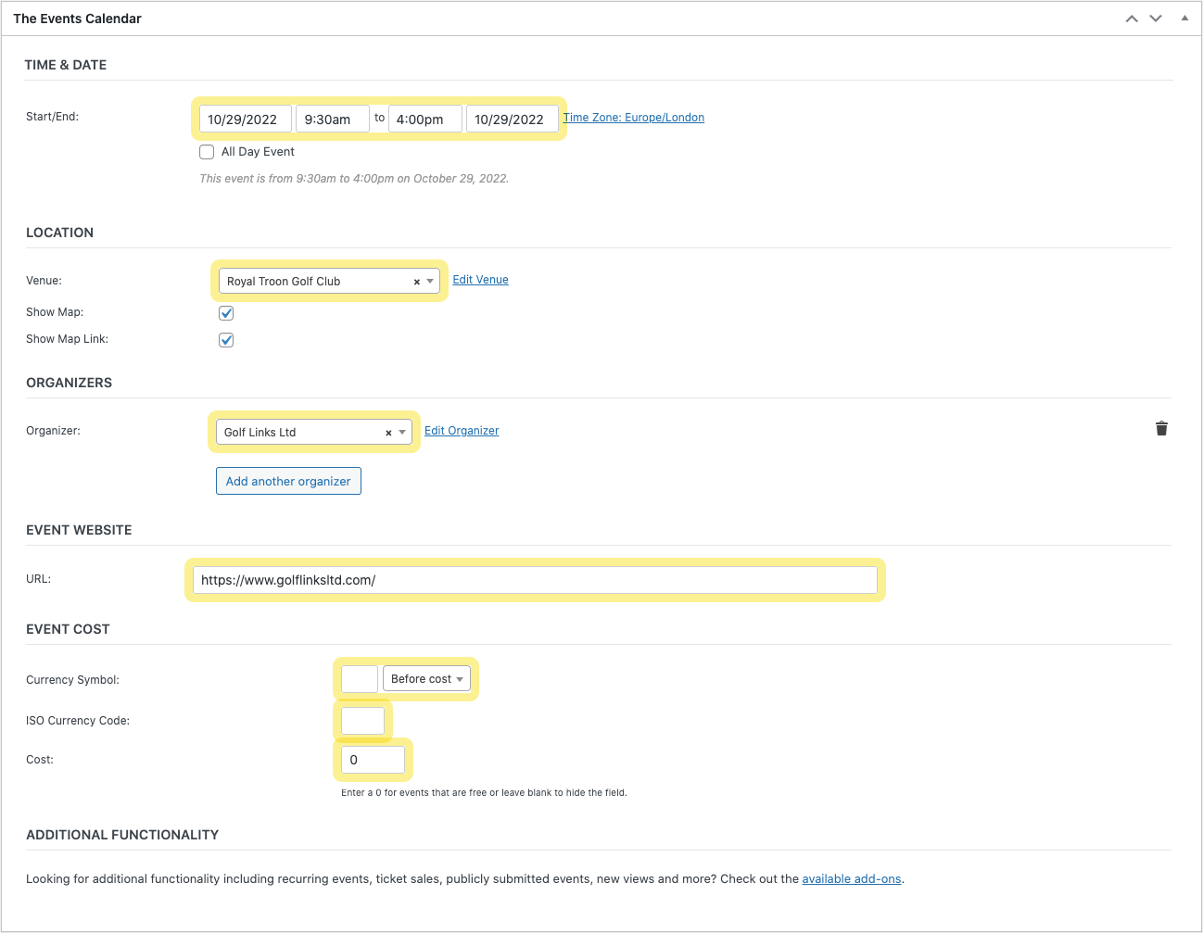Delete the Golf Links Ltd organizer
The image size is (1203, 933).
tap(1162, 429)
